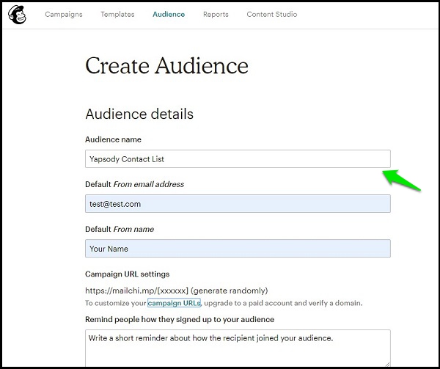Click the Default From name label
The image size is (440, 369).
(120, 229)
